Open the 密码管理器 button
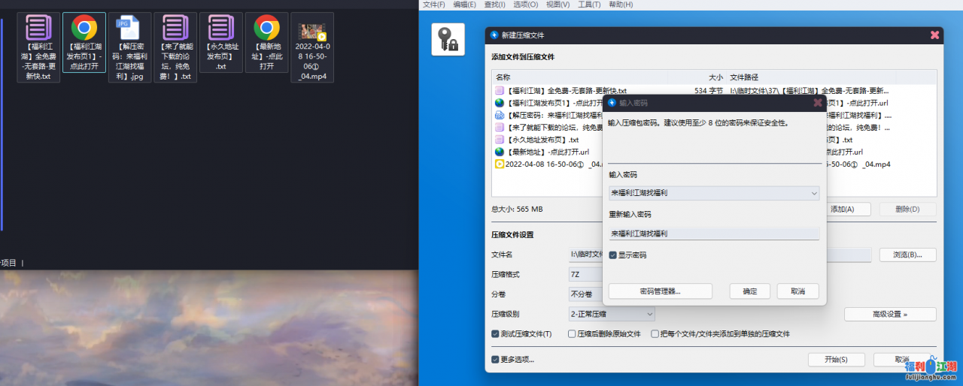Screen dimensions: 963x386 660,291
